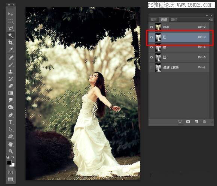Select the Zoom tool
Image resolution: width=217 pixels, height=186 pixels.
click(x=10, y=151)
